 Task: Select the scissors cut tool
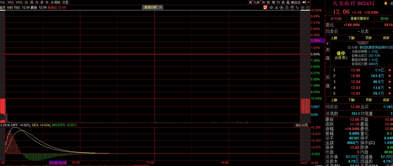click(277, 7)
